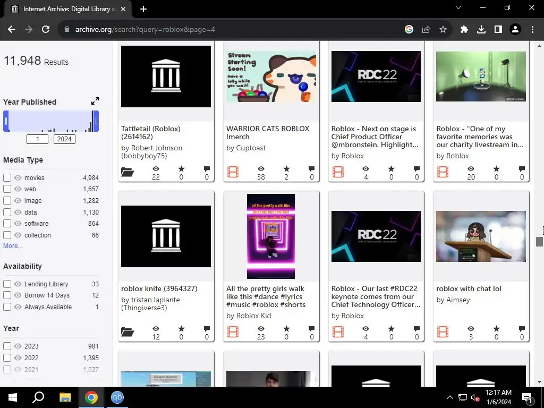
Task: Go back to the previous page
Action: tap(12, 30)
